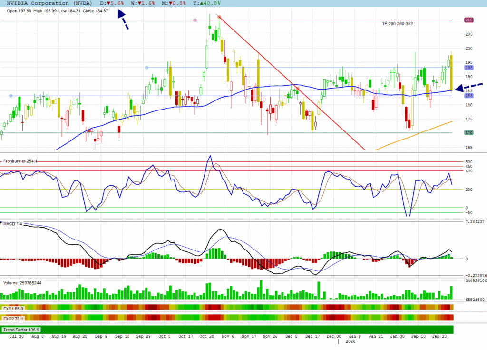
Task: Click the red 210 price tag
Action: pos(468,20)
